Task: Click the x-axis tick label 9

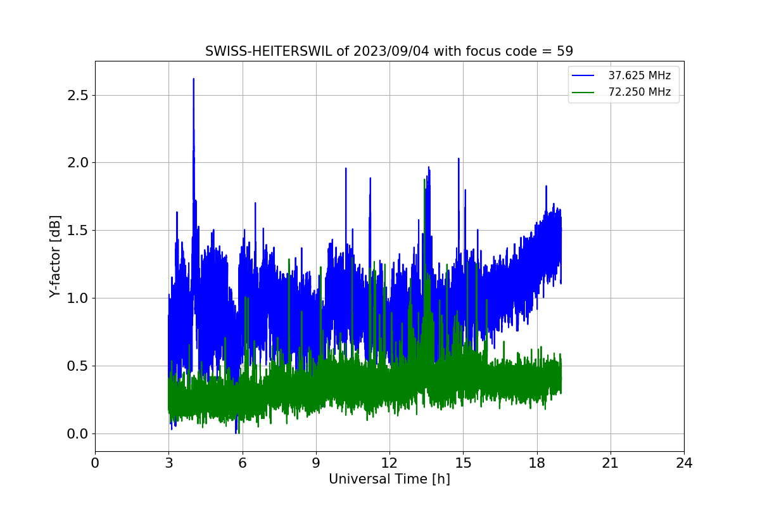Action: point(316,463)
